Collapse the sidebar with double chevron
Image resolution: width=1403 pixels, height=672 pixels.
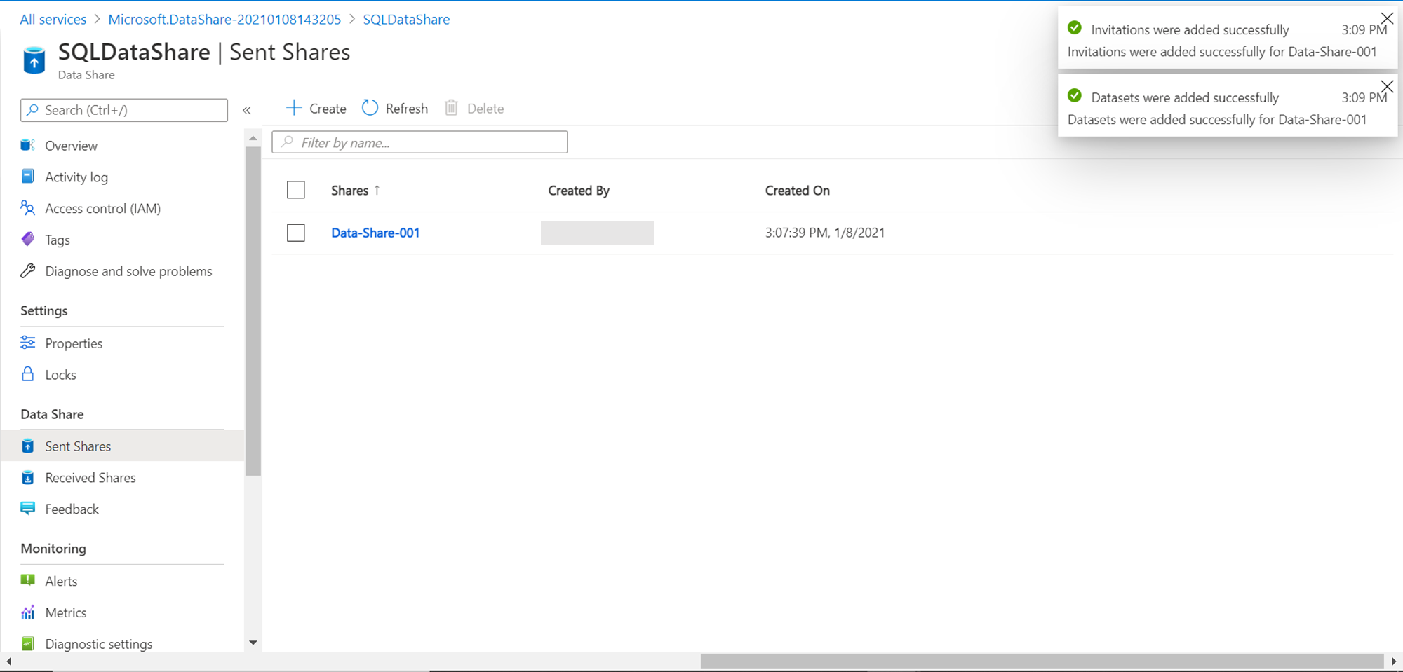pos(247,110)
